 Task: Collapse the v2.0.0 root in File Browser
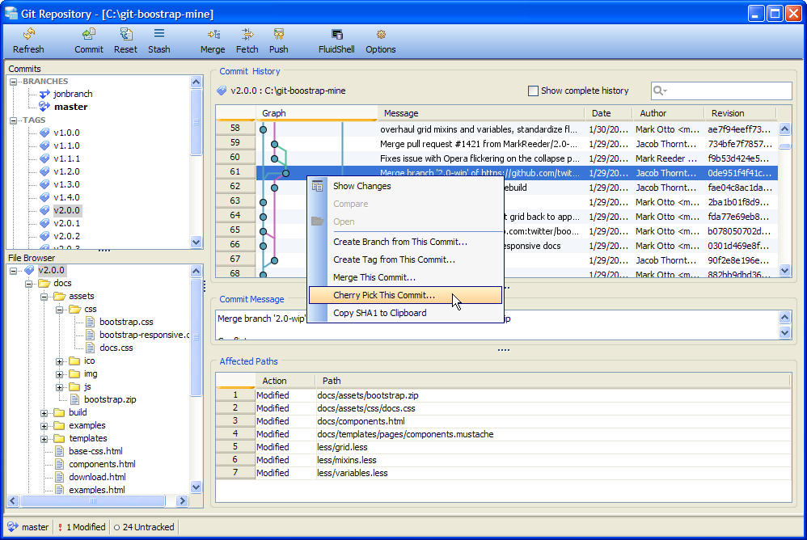coord(14,271)
